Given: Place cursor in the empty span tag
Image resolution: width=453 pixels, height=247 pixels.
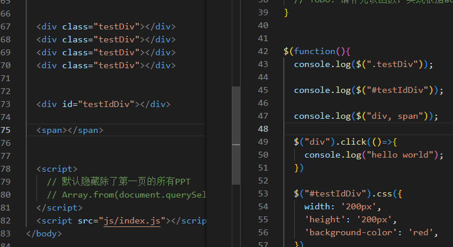Looking at the screenshot, I should click(69, 130).
